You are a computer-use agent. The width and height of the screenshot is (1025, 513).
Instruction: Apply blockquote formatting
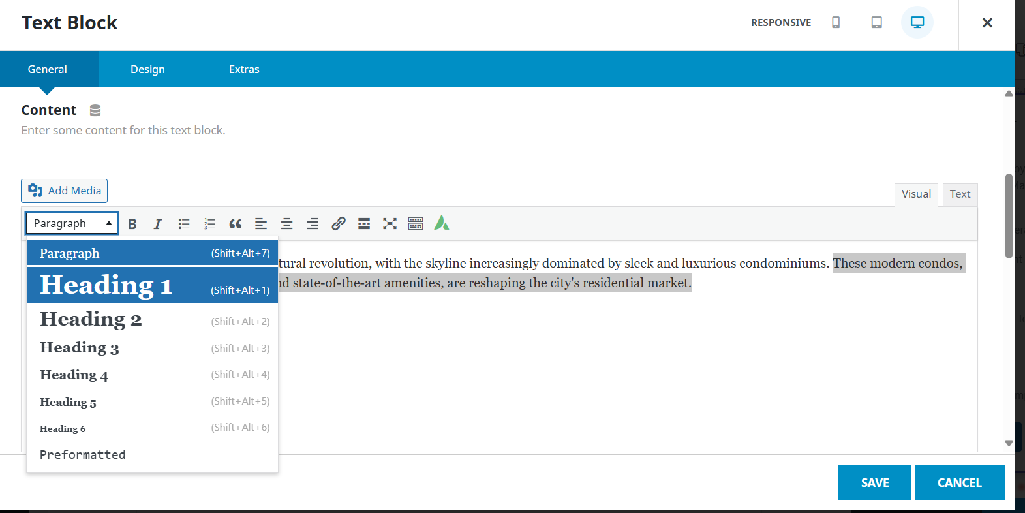coord(236,224)
